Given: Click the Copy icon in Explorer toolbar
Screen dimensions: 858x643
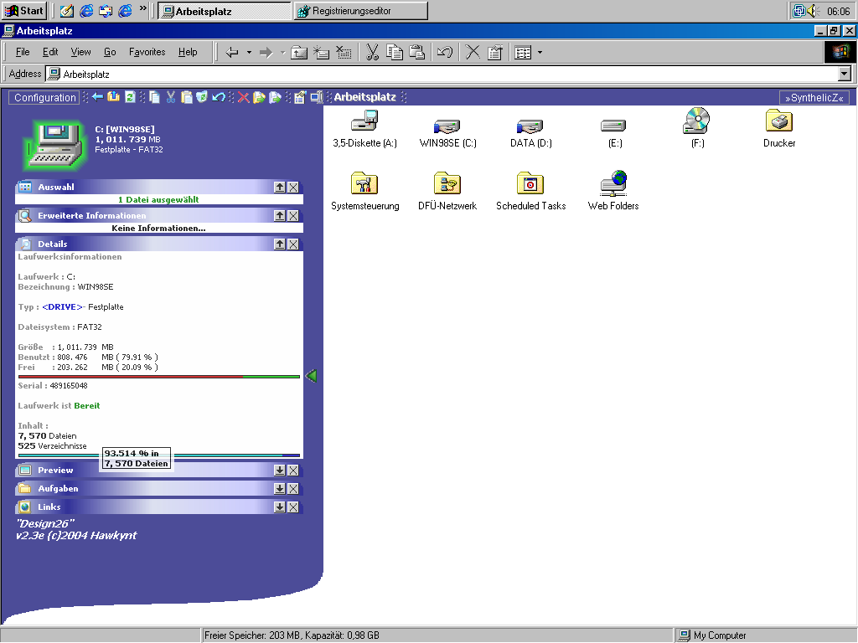Looking at the screenshot, I should [x=395, y=53].
